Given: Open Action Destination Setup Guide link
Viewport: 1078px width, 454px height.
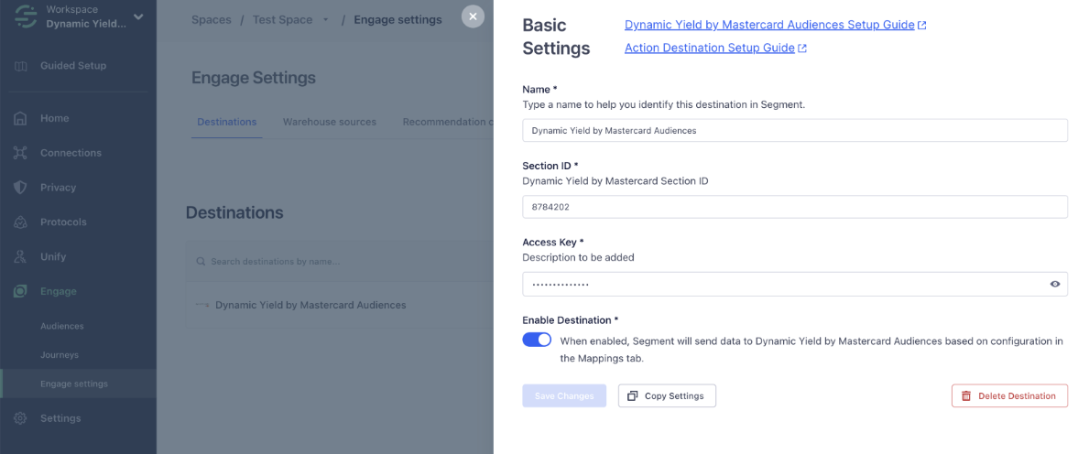Looking at the screenshot, I should 710,49.
